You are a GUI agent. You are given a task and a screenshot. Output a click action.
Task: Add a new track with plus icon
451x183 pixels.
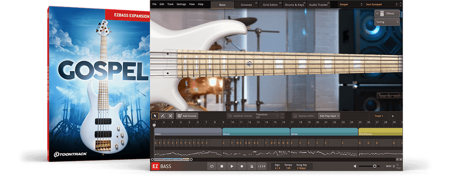click(x=393, y=116)
